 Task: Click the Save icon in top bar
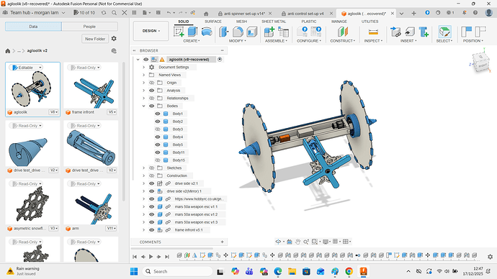click(158, 13)
